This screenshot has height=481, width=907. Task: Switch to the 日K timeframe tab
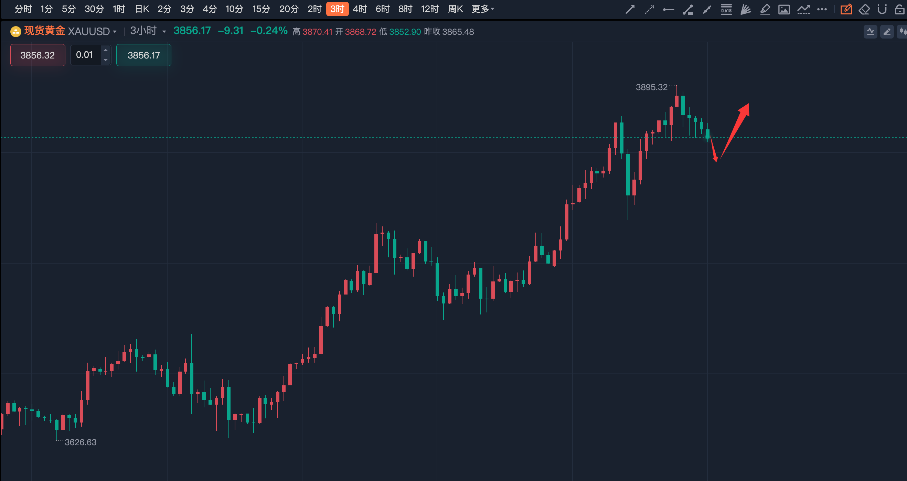(x=142, y=9)
